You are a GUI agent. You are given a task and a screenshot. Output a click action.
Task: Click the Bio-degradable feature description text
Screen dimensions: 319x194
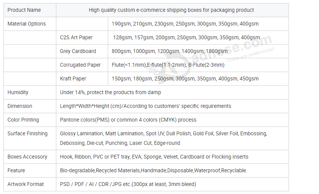153,170
